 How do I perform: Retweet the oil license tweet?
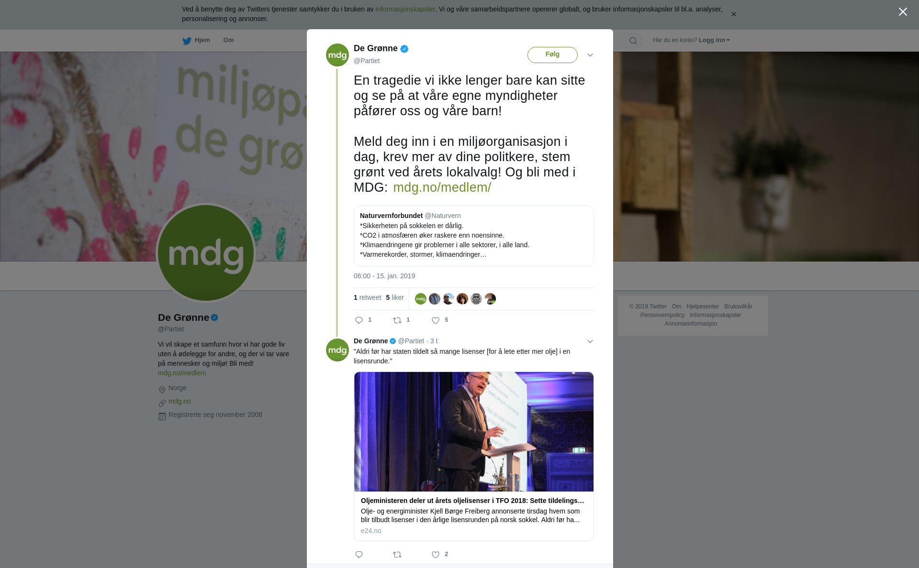click(397, 555)
